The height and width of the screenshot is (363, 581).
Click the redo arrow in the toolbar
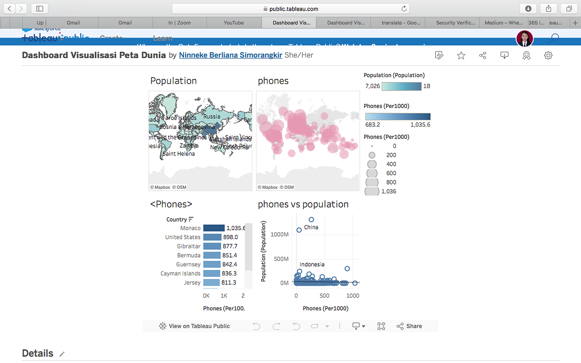tap(276, 326)
